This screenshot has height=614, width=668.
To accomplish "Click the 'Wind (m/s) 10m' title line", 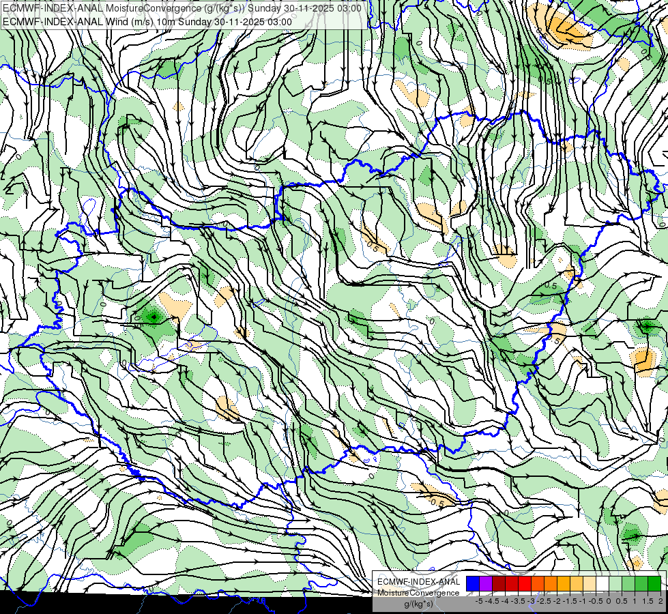I will coord(147,22).
